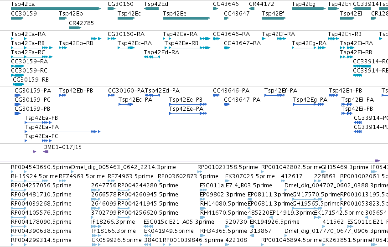Select the CR44172 gene label
The width and height of the screenshot is (388, 247).
(261, 4)
